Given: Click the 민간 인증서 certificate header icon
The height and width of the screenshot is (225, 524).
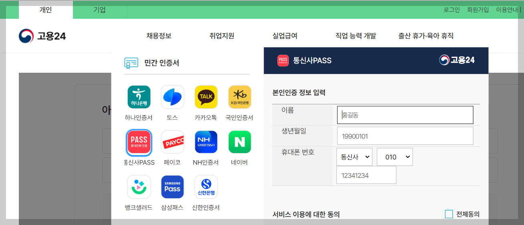Looking at the screenshot, I should (131, 63).
